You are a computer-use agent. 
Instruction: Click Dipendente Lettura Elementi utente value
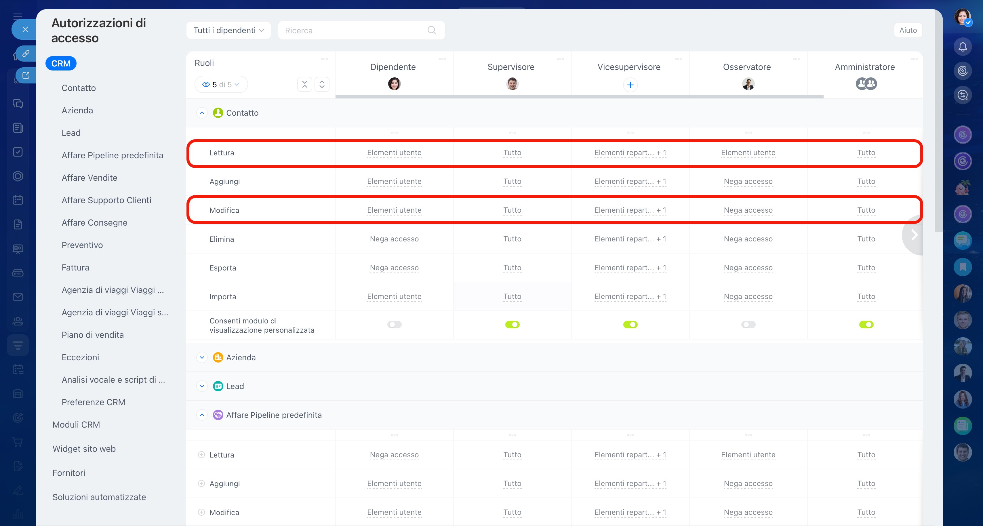[394, 153]
